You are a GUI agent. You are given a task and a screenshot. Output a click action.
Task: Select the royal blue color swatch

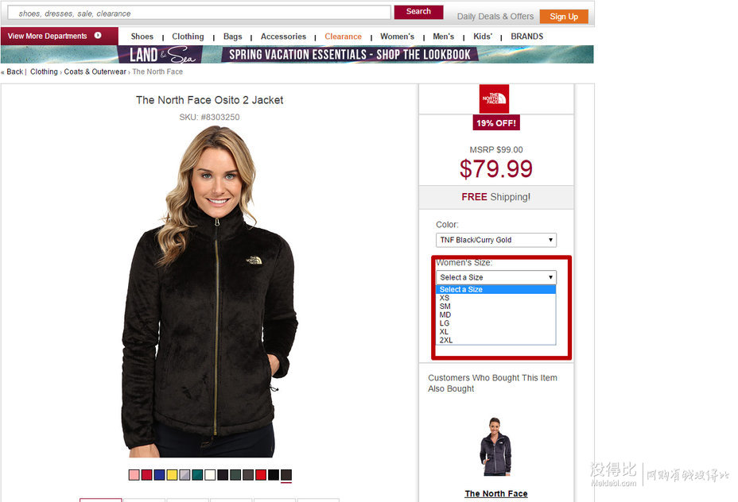[160, 475]
